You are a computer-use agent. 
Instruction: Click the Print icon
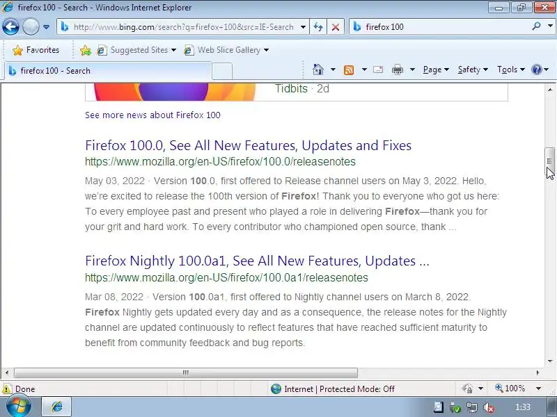tap(397, 69)
